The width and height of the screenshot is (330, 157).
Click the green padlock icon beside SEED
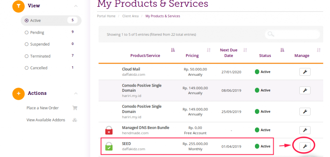[x=109, y=146]
